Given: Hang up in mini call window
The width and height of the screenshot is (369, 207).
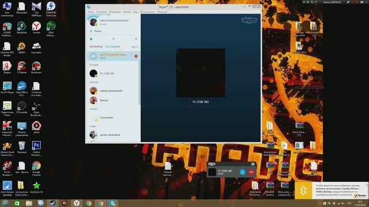Looking at the screenshot, I should tap(251, 172).
